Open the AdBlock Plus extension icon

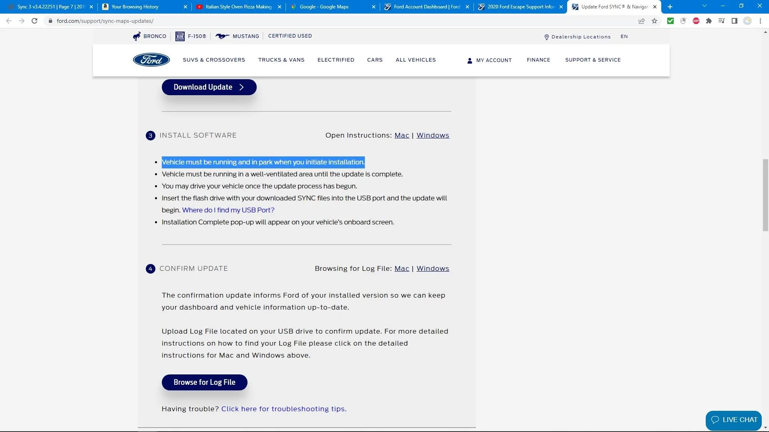[696, 21]
